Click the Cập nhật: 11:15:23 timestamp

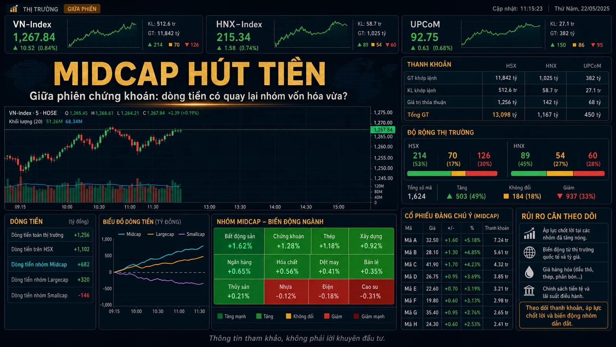(x=517, y=8)
